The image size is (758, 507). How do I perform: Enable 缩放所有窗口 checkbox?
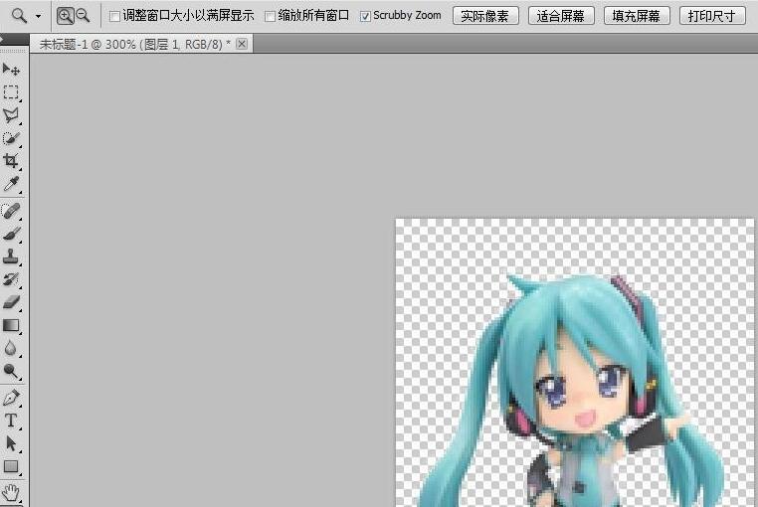click(x=271, y=17)
